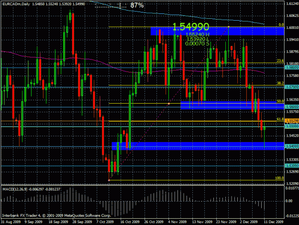Click 0.010771 on the MACD scale

click(292, 188)
